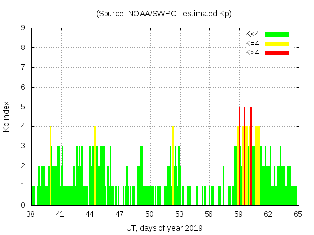Select the K<4 legend label text
Image resolution: width=314 pixels, height=235 pixels.
(x=252, y=34)
